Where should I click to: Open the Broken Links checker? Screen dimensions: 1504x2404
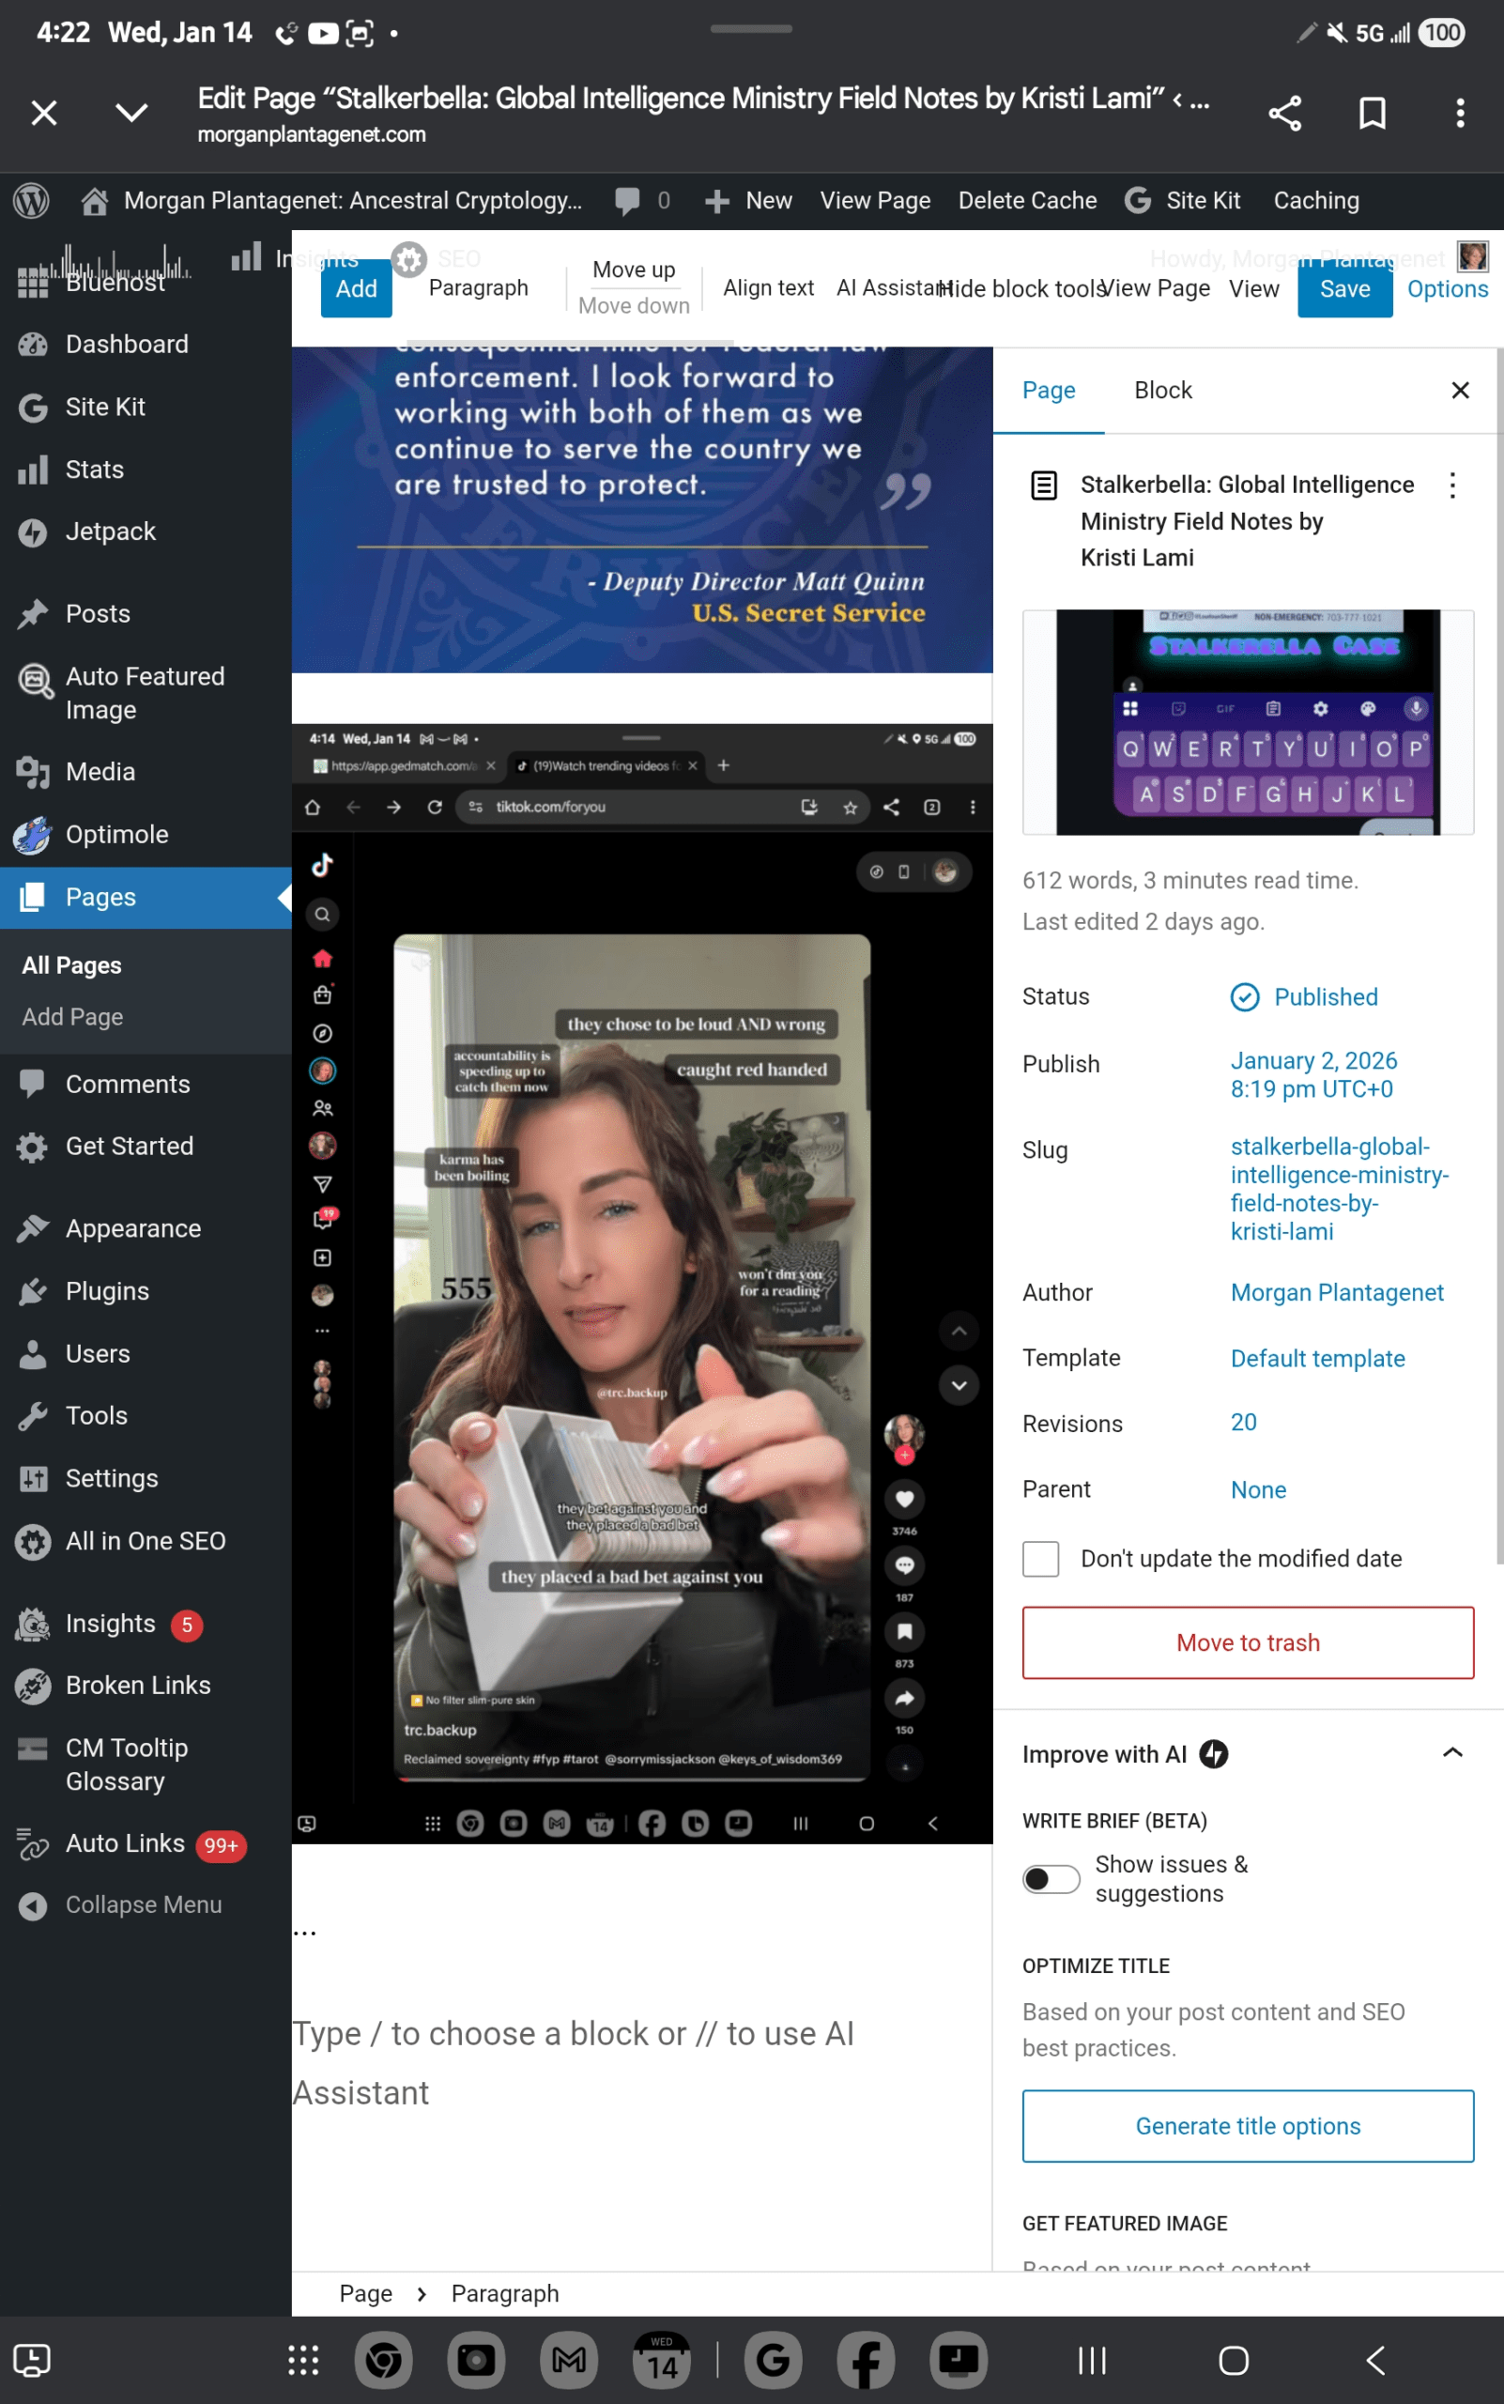pyautogui.click(x=137, y=1685)
